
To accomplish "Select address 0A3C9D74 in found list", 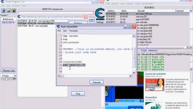I will click(8, 22).
